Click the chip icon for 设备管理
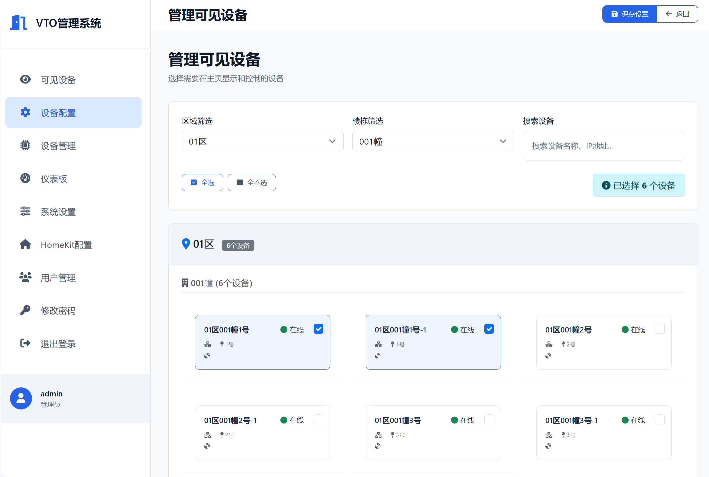This screenshot has width=709, height=477. 25,145
